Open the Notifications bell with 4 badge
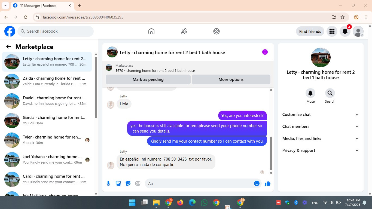Viewport: 372px width, 209px height. pos(345,31)
